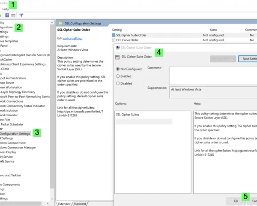This screenshot has width=257, height=206.
Task: Select SSL Configuration Settings in the tree
Action: [x=15, y=133]
